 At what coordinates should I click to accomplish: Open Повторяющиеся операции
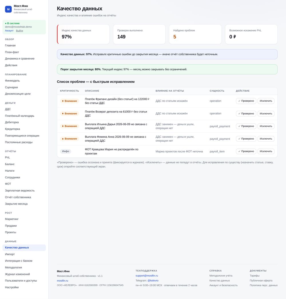(x=22, y=136)
